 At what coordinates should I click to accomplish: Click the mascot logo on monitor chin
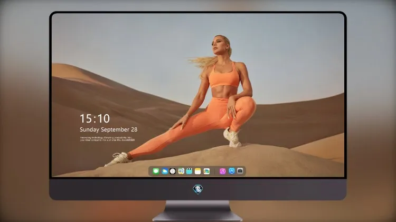[x=198, y=189]
